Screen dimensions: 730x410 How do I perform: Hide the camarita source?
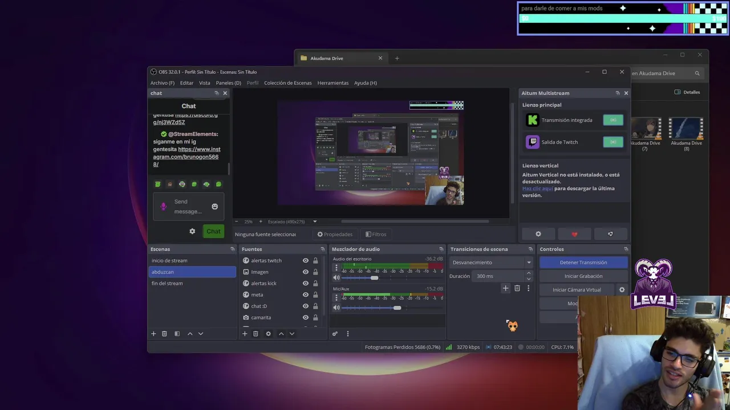[x=306, y=317]
